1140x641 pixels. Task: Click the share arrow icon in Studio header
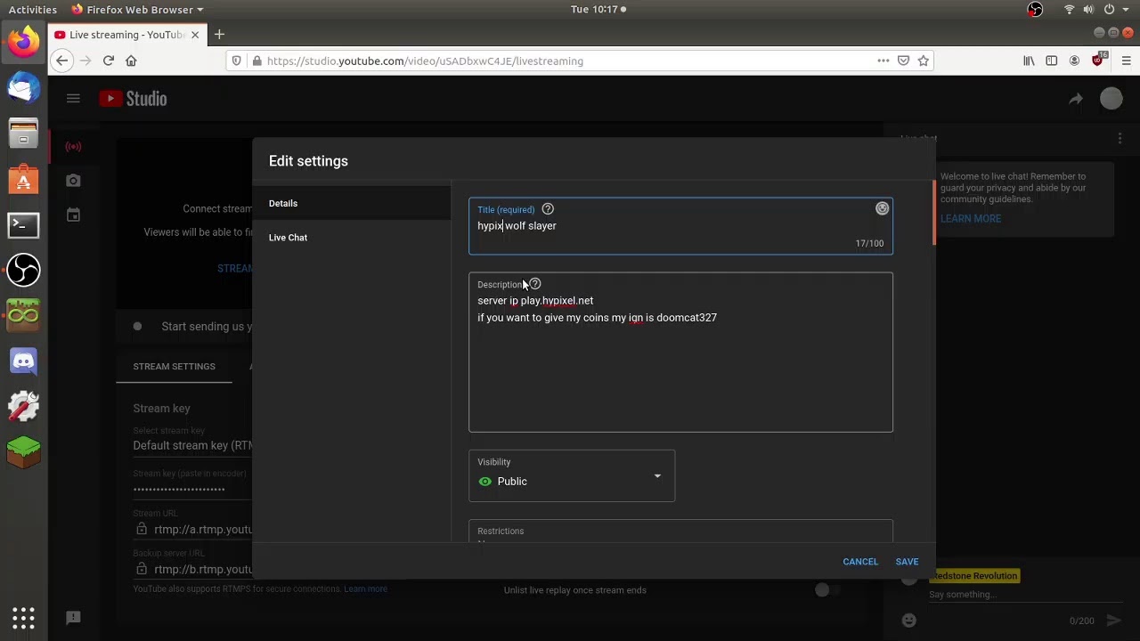point(1076,99)
